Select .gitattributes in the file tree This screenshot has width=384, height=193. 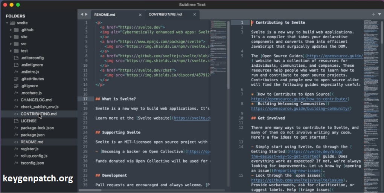(x=32, y=79)
